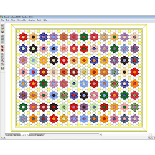Click the Add to Sketchbook icon

coord(2,46)
